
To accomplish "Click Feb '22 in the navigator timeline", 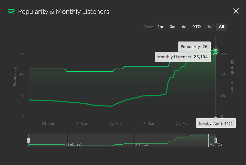I will 74,144.
